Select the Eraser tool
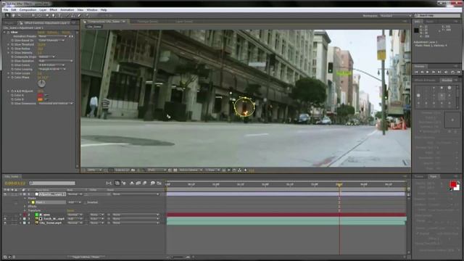The width and height of the screenshot is (464, 261). 79,15
